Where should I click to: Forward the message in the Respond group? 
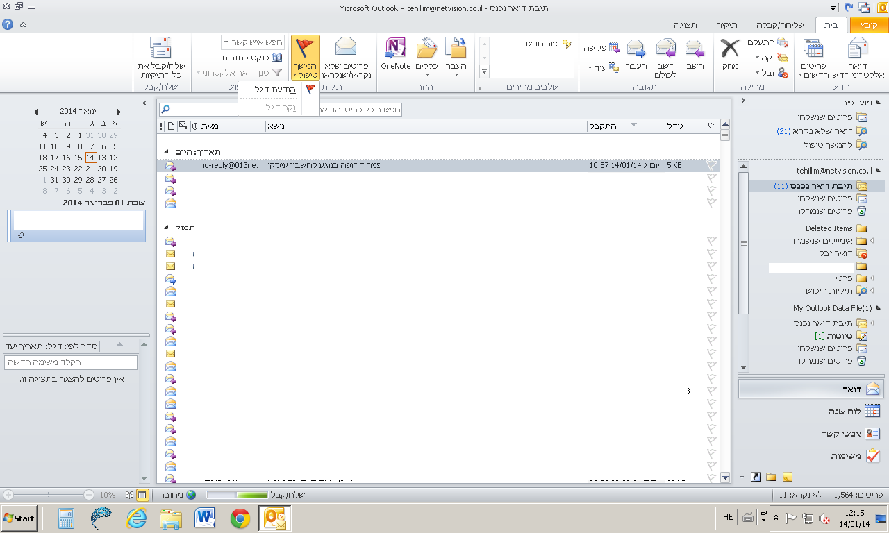click(636, 54)
